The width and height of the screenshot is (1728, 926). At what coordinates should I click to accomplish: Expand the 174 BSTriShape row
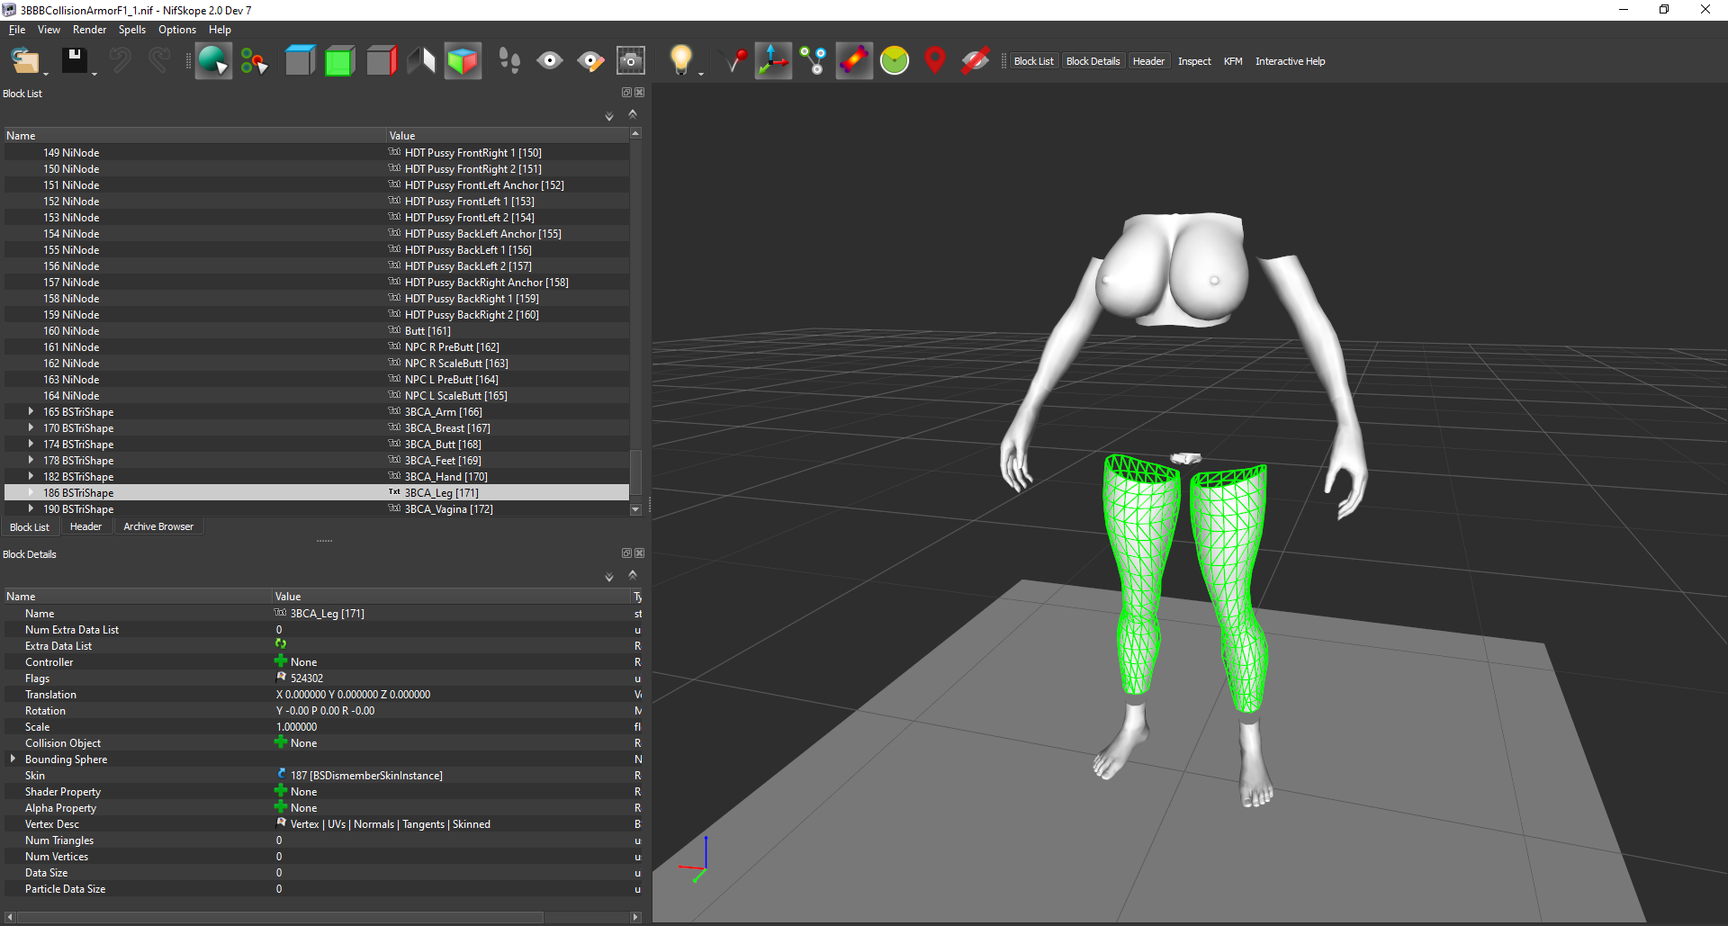pos(31,444)
